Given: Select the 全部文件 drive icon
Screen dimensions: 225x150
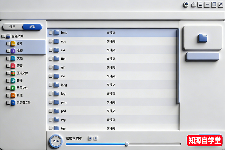Looking at the screenshot, I should click(8, 36).
